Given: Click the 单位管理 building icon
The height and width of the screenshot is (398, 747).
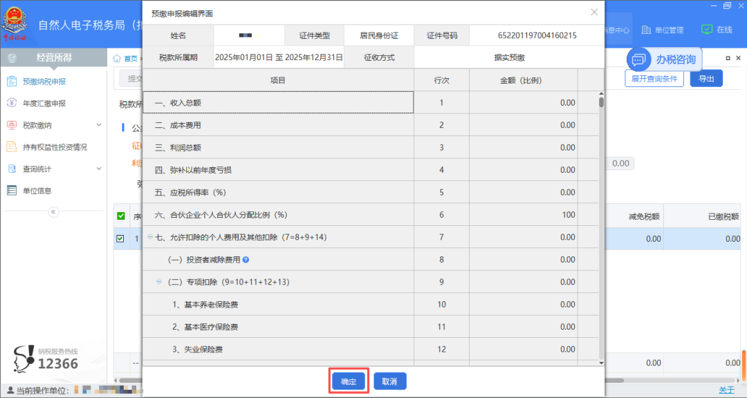Looking at the screenshot, I should point(646,30).
